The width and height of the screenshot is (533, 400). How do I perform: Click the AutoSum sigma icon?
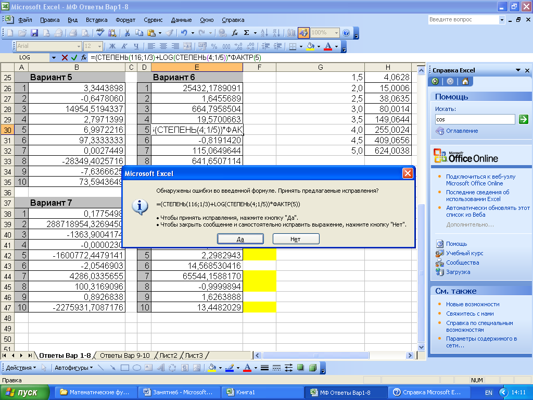(247, 33)
